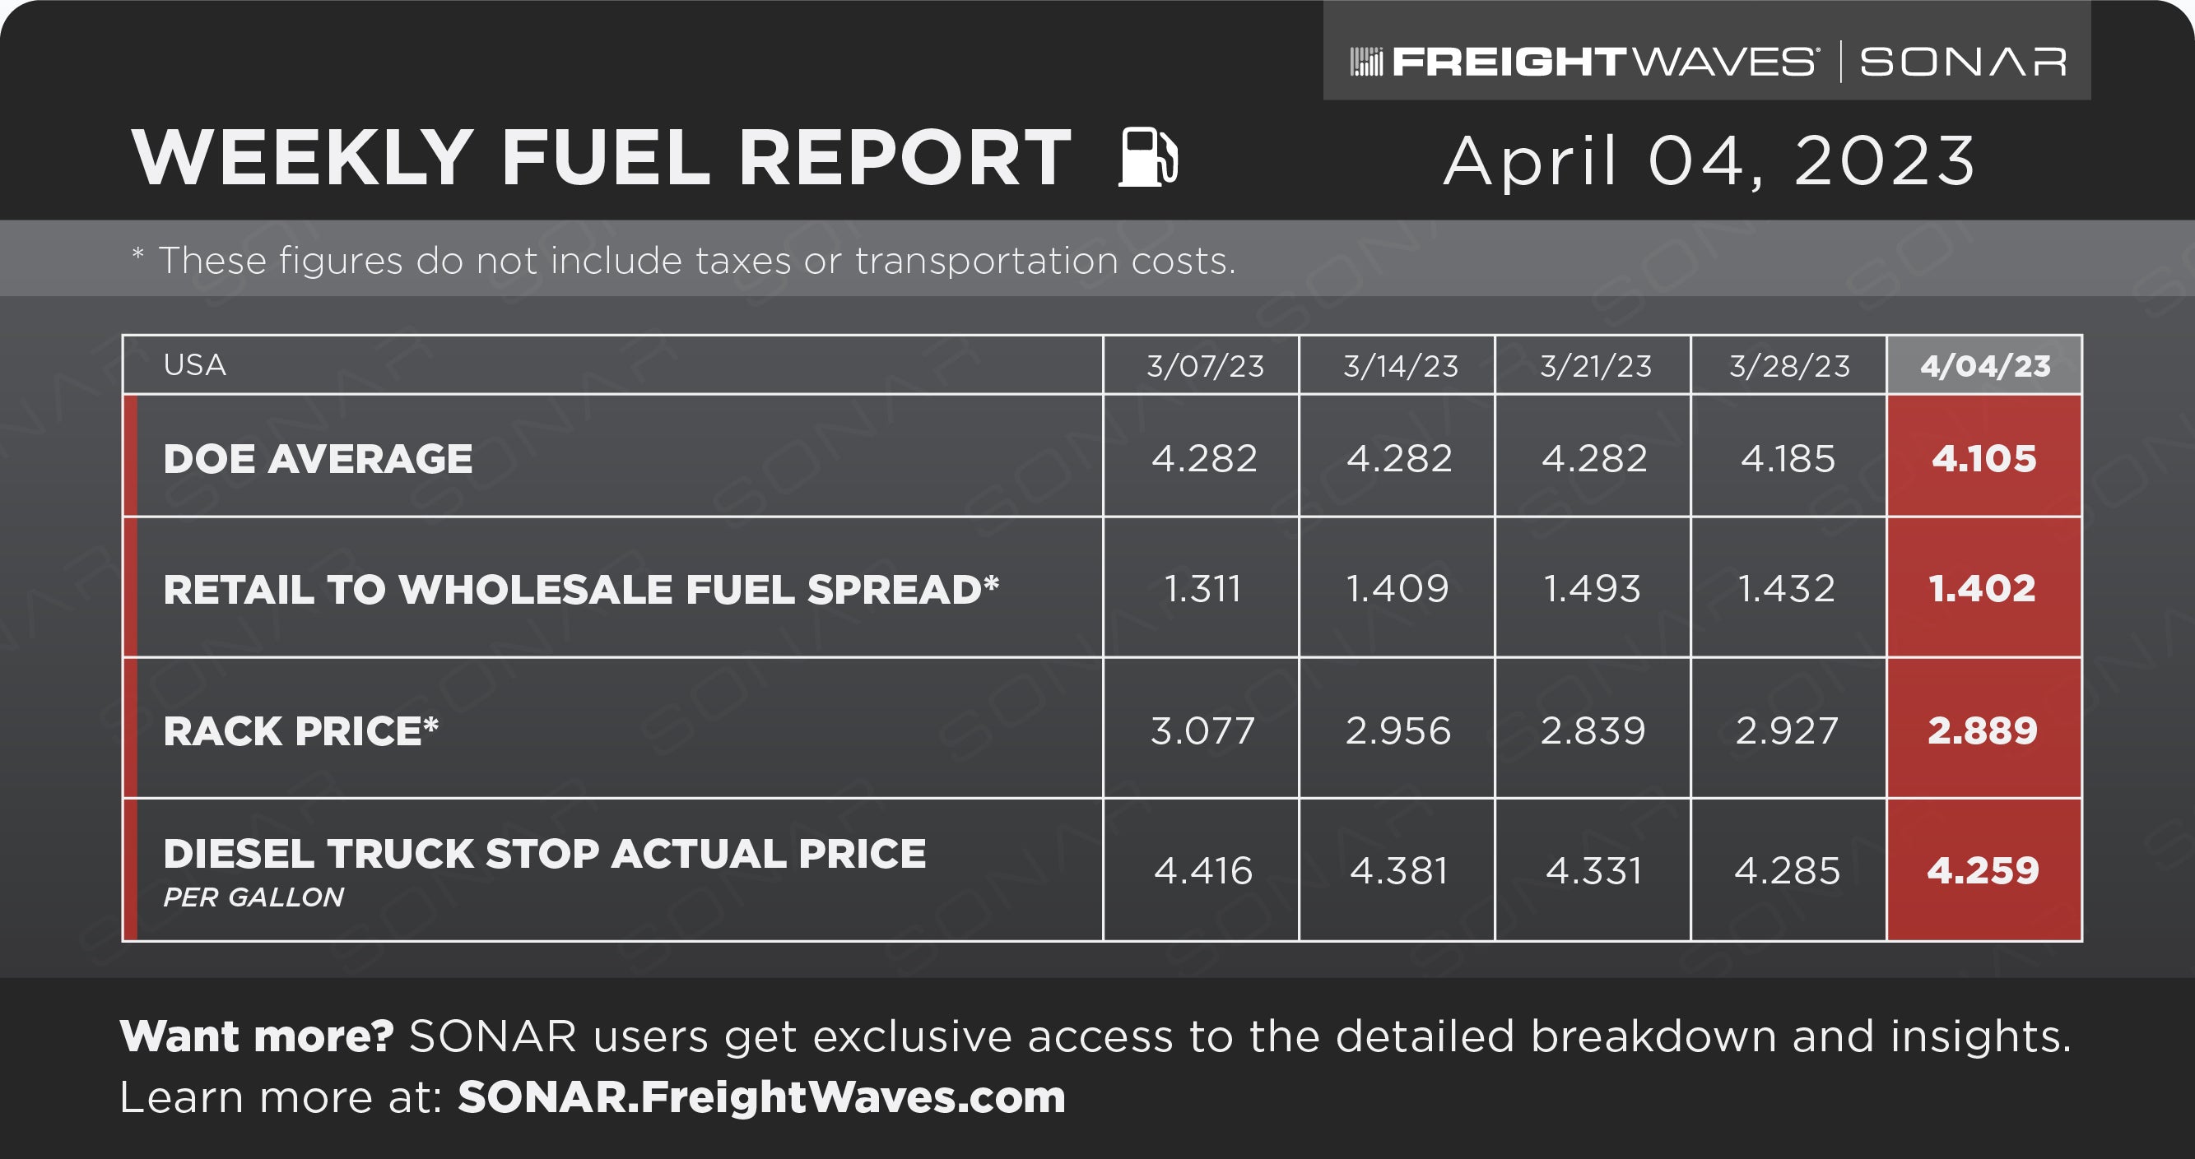2195x1159 pixels.
Task: Select the 3/28/23 date header
Action: coord(1788,365)
